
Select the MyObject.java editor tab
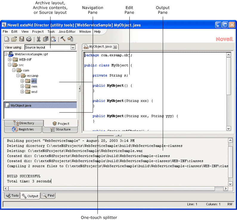tap(100, 47)
